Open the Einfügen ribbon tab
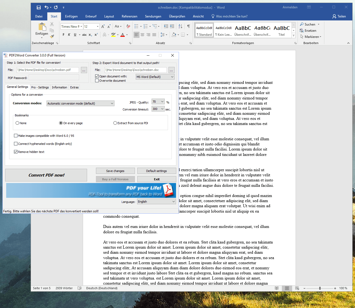This screenshot has width=355, height=308. click(71, 16)
